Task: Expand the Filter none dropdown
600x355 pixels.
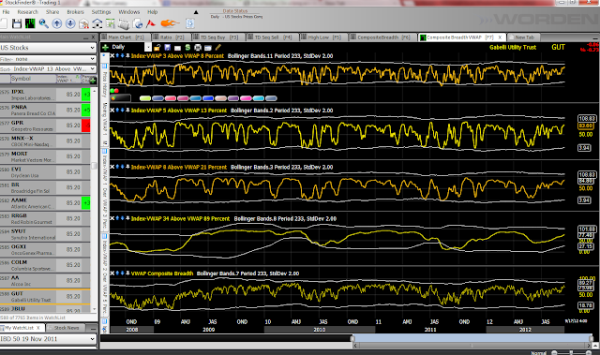Action: click(x=48, y=59)
